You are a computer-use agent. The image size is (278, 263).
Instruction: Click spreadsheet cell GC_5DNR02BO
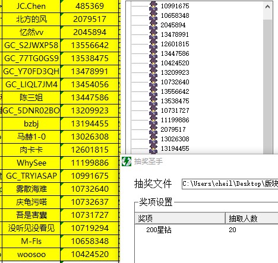(31, 110)
